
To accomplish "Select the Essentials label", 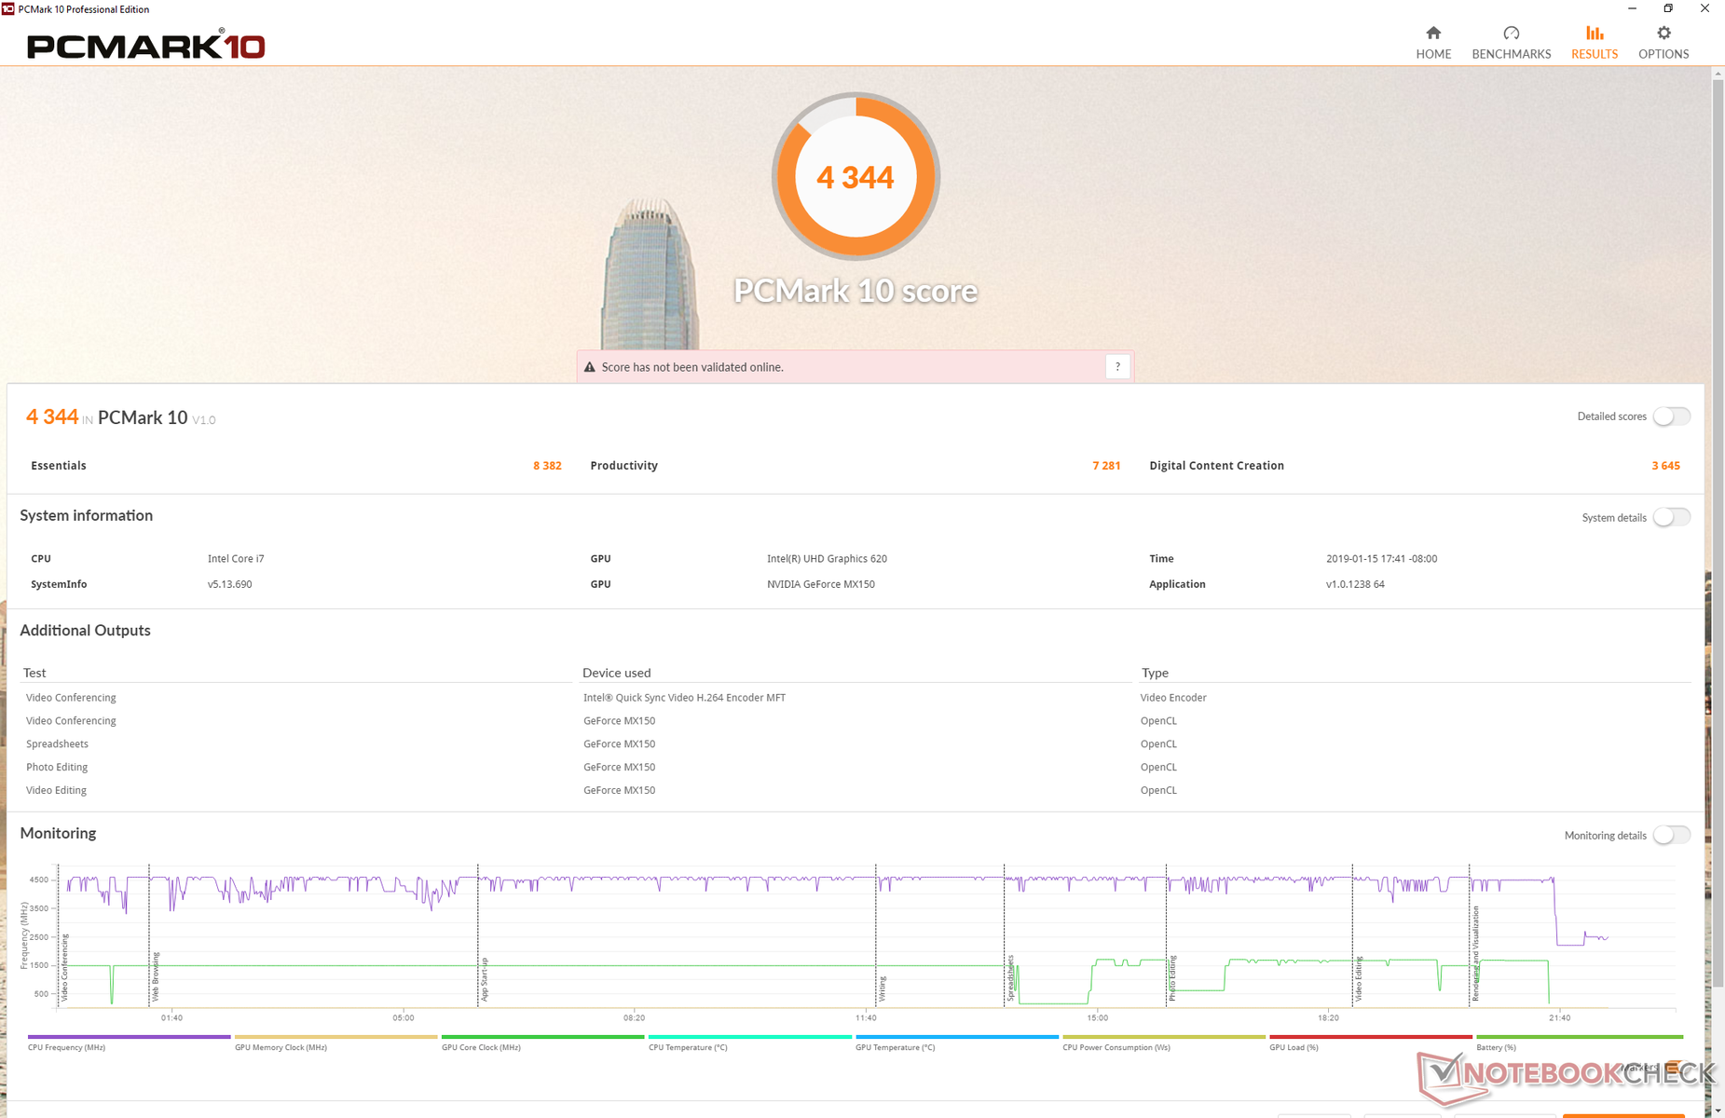I will pyautogui.click(x=59, y=466).
